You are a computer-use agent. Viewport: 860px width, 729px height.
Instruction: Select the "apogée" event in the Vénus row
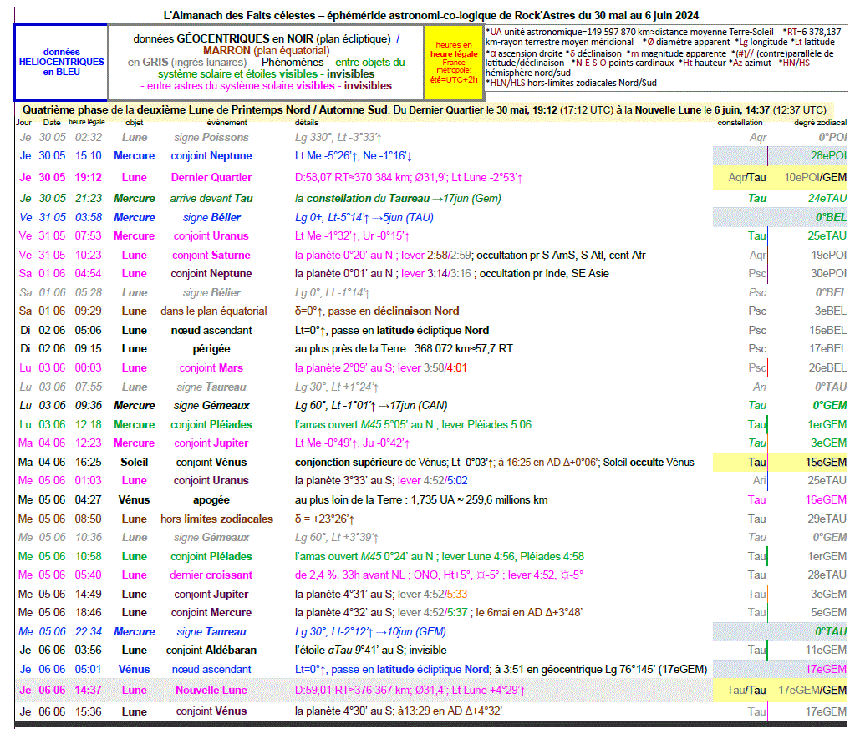point(211,500)
